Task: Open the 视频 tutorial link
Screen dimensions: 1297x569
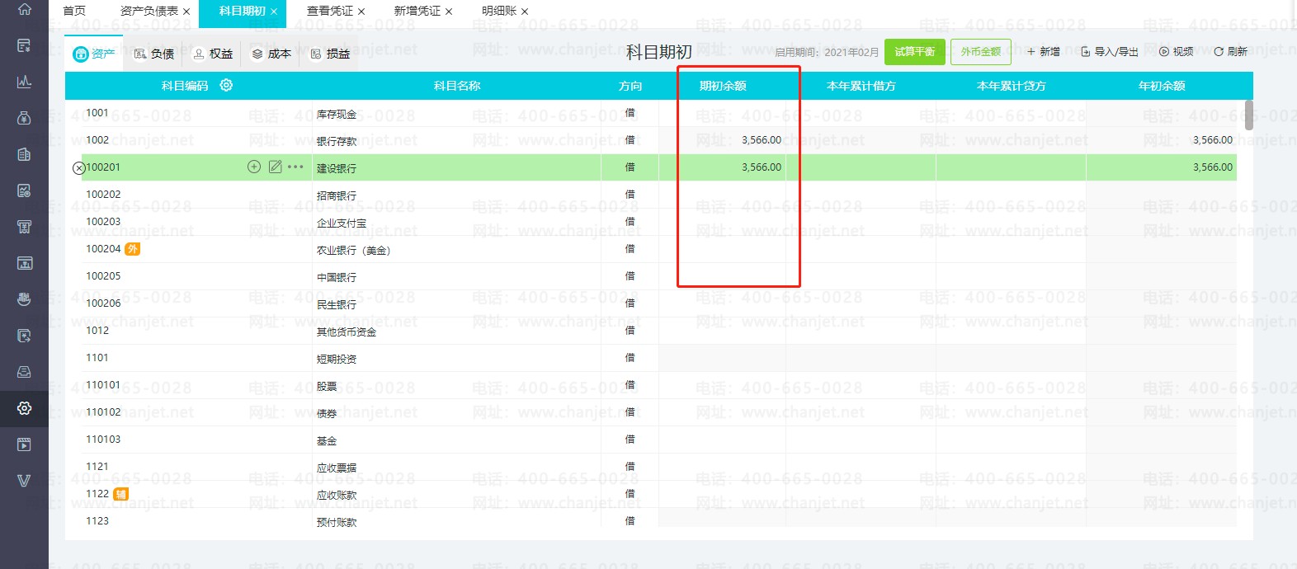Action: [x=1177, y=52]
